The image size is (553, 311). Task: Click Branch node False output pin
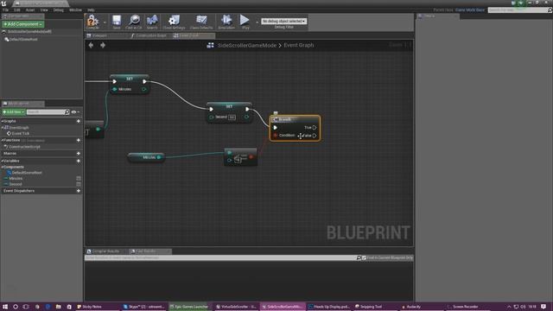point(315,136)
